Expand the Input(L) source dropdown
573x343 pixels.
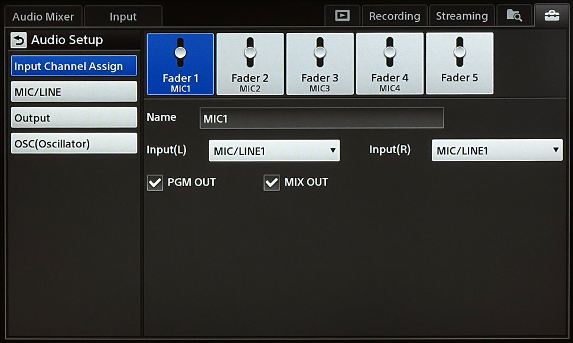tap(274, 151)
